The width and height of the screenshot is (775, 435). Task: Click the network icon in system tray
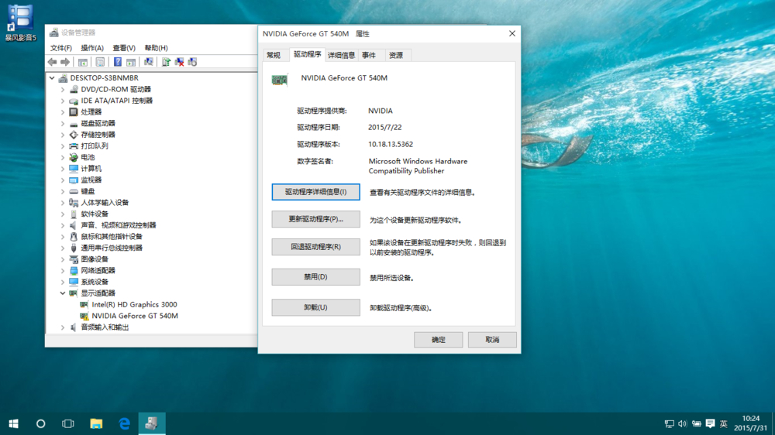pyautogui.click(x=670, y=423)
